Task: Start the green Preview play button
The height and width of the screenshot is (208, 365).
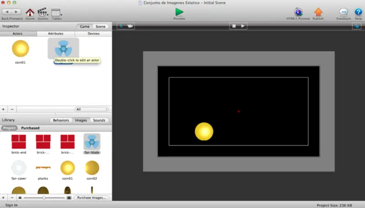Action: (x=179, y=12)
